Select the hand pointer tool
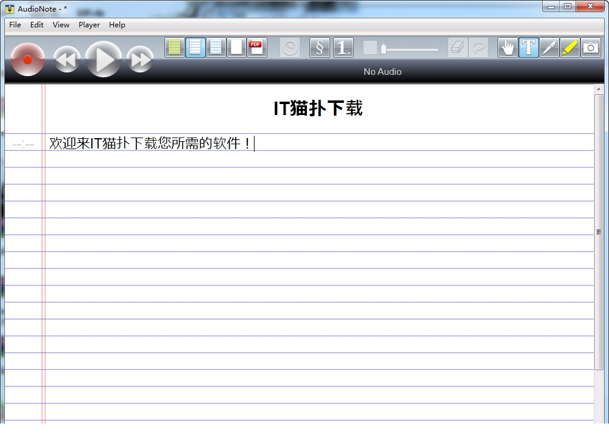This screenshot has width=609, height=440. [x=508, y=47]
